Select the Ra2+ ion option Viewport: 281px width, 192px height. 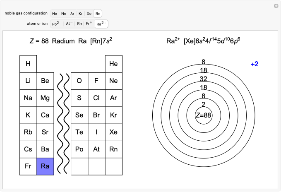(x=101, y=24)
